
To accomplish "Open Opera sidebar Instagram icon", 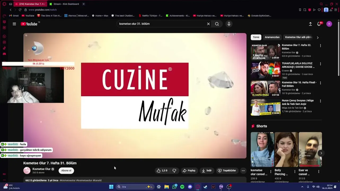I will click(x=4, y=42).
